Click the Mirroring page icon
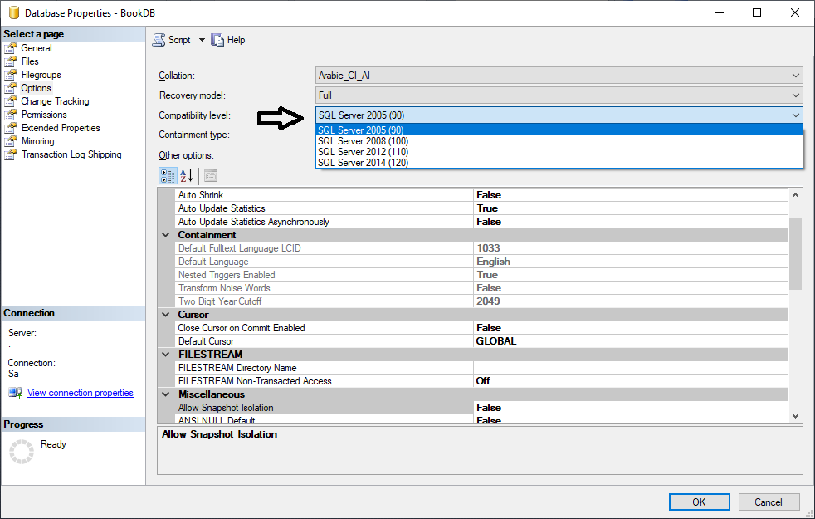Screen dimensions: 815x519 (x=11, y=141)
